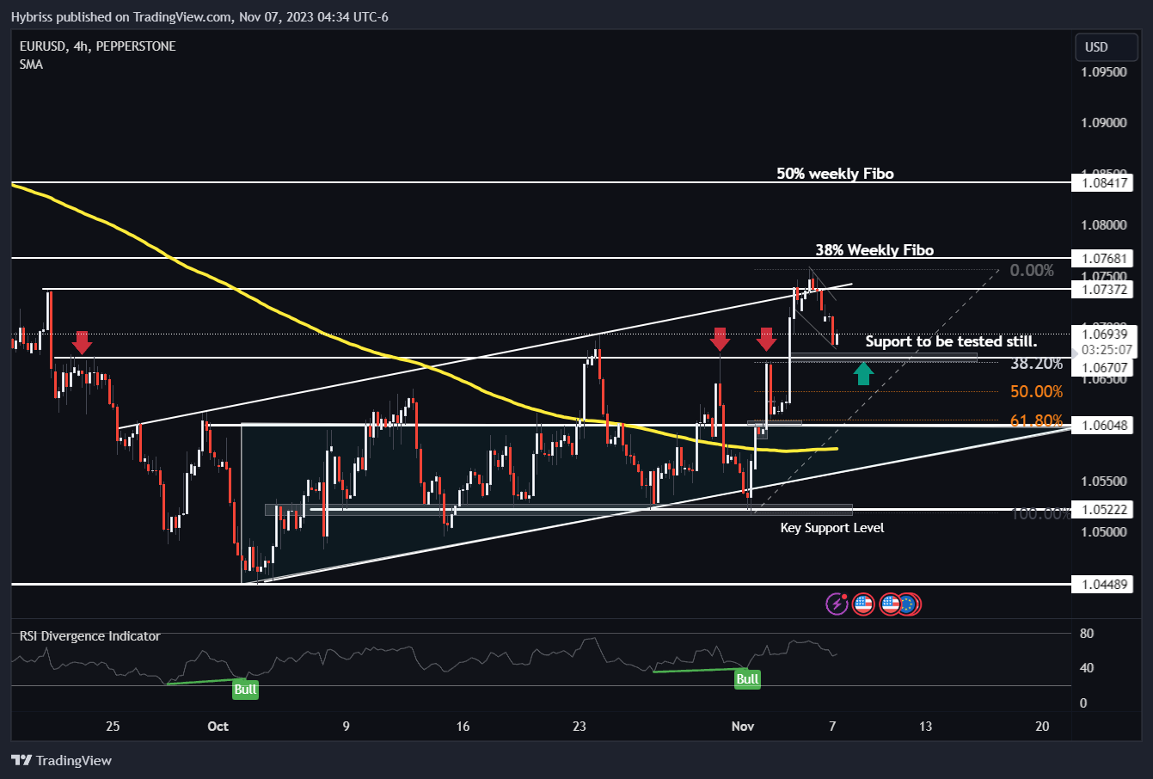Click the 38.20% Fibonacci level label
Viewport: 1153px width, 779px height.
click(1036, 365)
